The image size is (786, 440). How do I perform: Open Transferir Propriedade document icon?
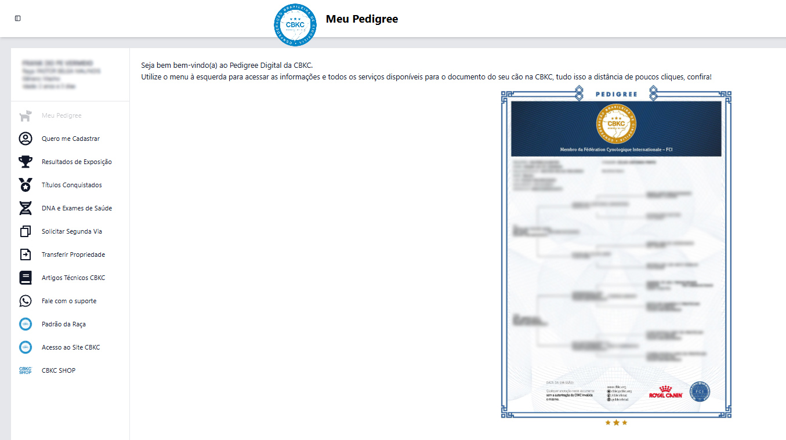coord(25,254)
